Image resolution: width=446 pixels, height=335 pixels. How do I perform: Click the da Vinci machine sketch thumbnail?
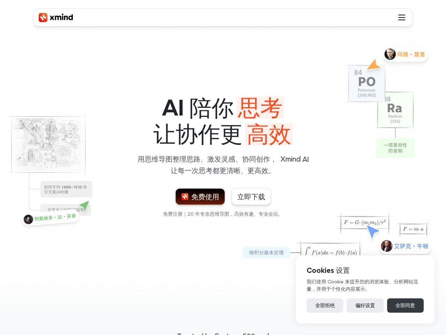click(x=48, y=144)
